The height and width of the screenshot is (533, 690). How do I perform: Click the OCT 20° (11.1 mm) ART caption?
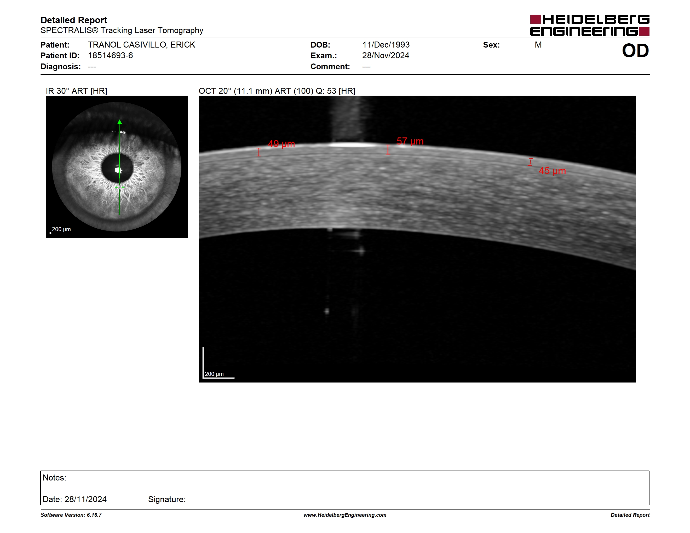coord(277,91)
